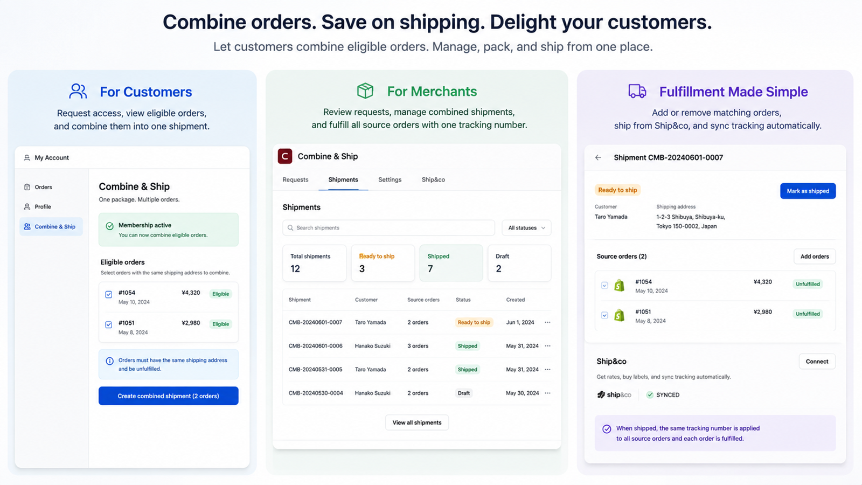Select the Ready to ship stat card

[x=383, y=263]
